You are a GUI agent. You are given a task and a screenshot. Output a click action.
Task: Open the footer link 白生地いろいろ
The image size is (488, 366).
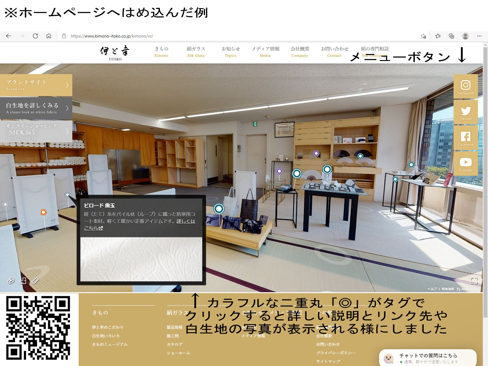coord(106,336)
